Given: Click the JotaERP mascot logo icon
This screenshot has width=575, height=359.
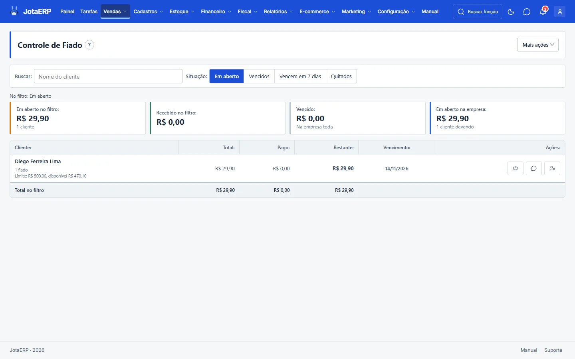Looking at the screenshot, I should point(14,11).
